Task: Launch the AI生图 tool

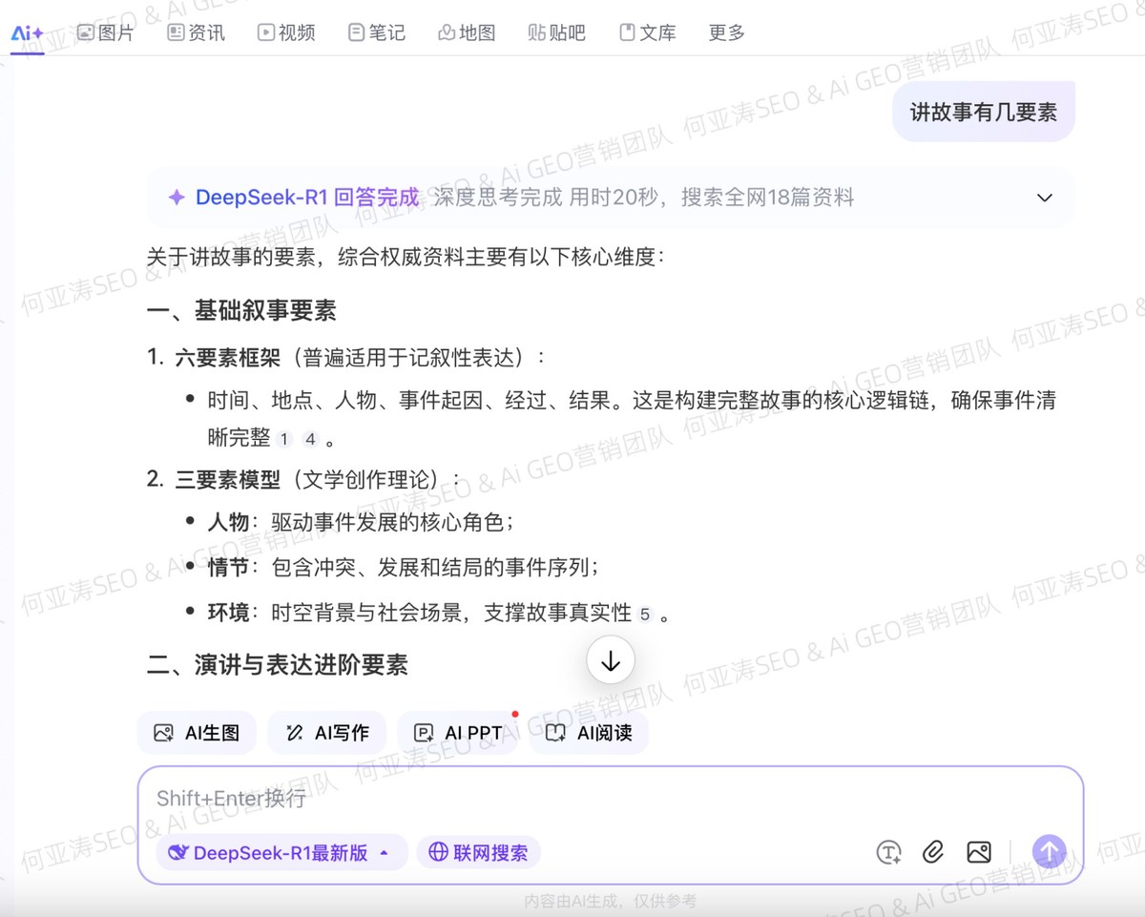Action: coord(197,733)
